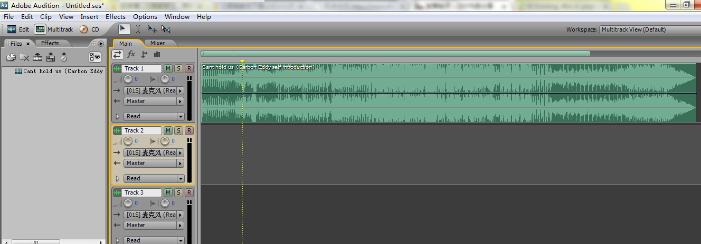
Task: Show the fx effects controls
Action: [131, 54]
